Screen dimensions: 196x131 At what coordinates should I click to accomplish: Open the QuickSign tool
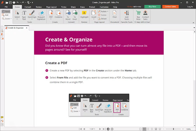[32, 14]
